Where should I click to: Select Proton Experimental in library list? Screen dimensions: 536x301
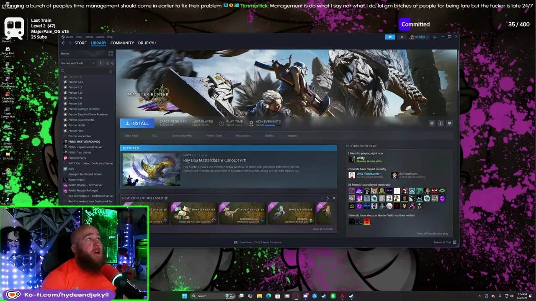(x=81, y=120)
